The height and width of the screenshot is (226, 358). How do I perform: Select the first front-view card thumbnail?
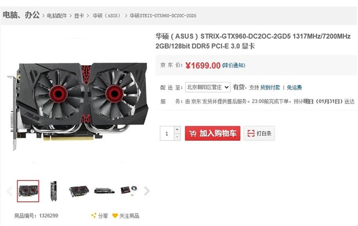click(28, 191)
